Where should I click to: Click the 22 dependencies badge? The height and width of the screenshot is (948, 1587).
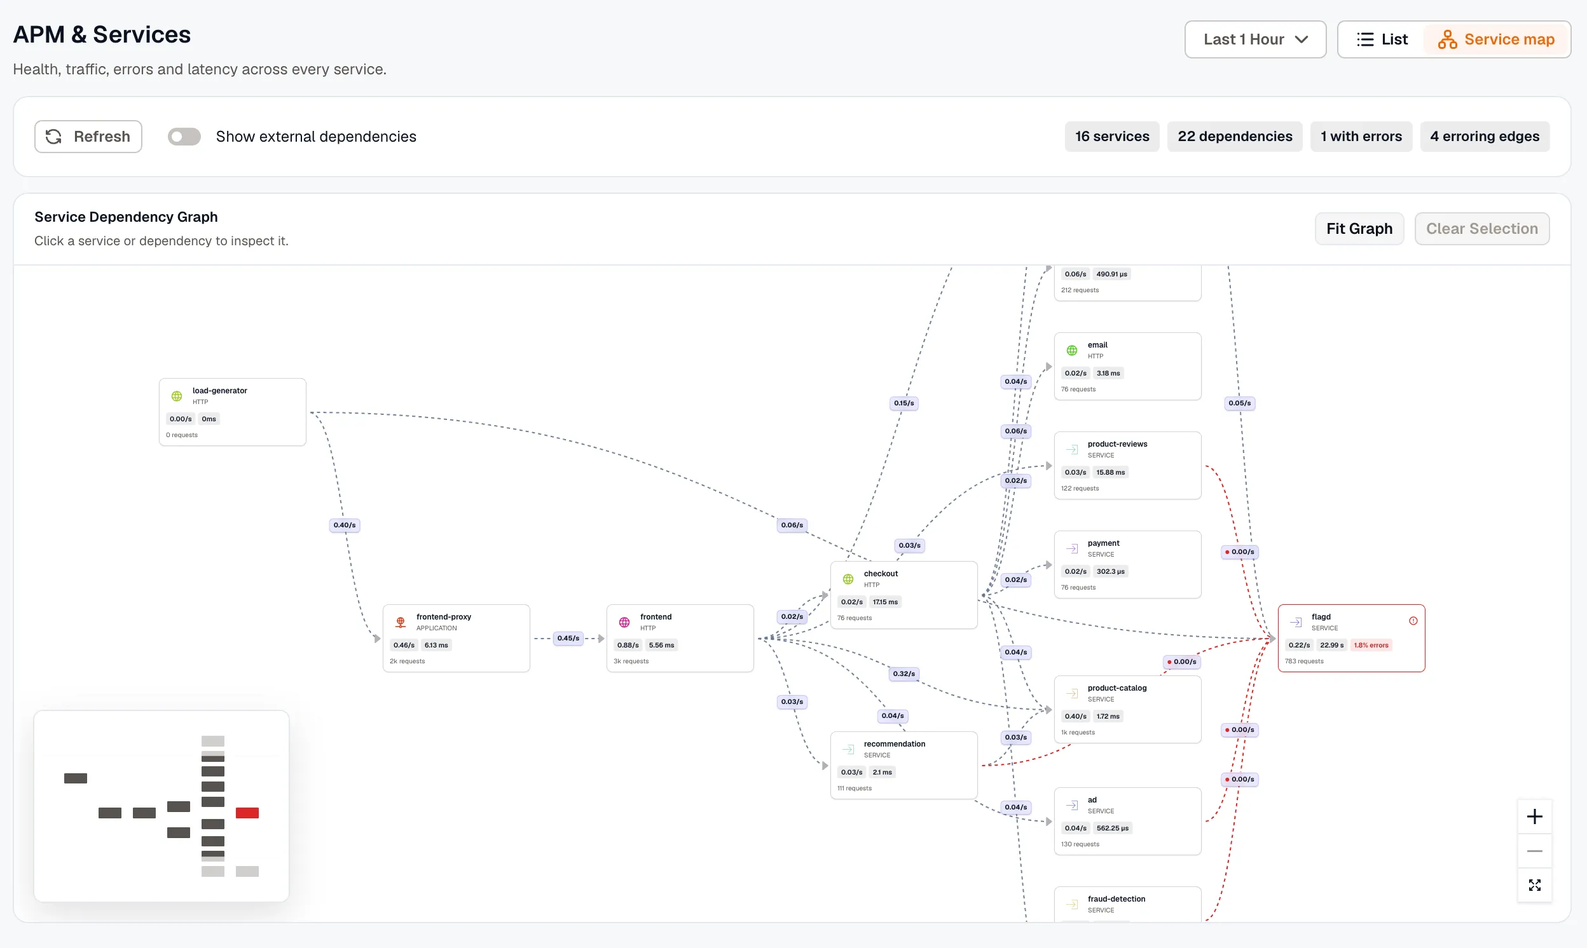[1234, 137]
